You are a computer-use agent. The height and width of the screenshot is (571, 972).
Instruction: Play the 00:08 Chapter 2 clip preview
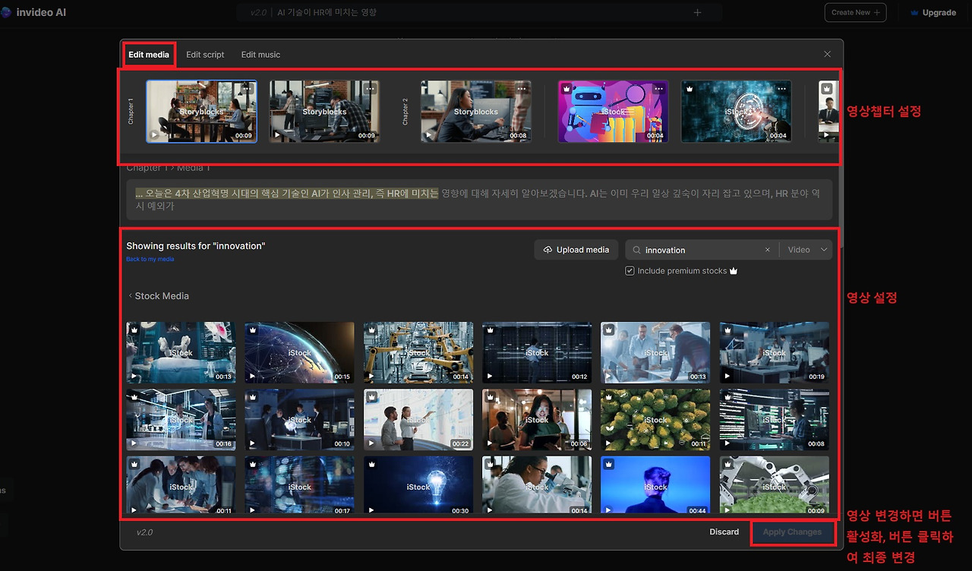tap(429, 135)
